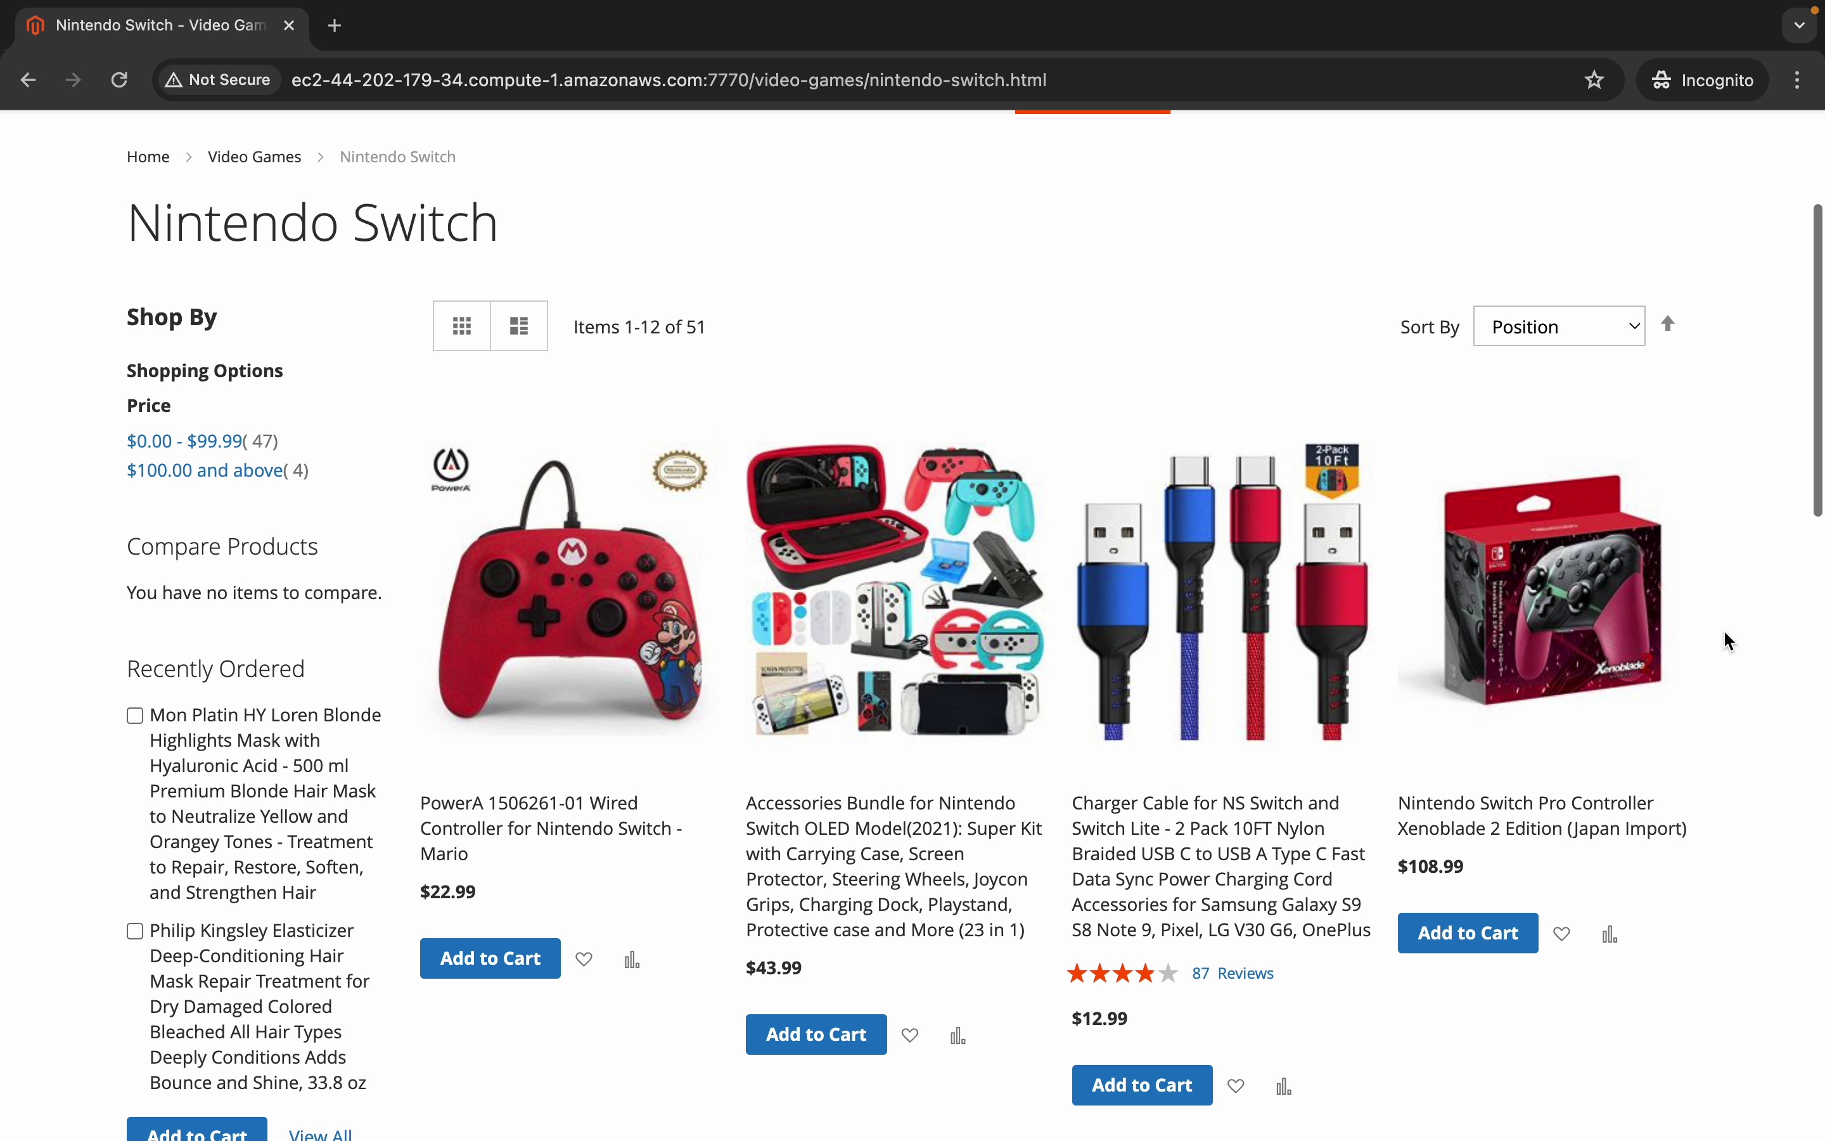
Task: Set descending sort direction arrow
Action: pos(1667,325)
